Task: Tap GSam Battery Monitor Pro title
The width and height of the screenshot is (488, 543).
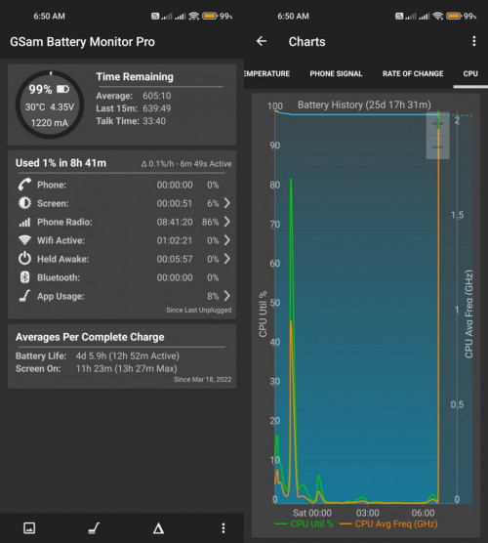Action: point(82,42)
